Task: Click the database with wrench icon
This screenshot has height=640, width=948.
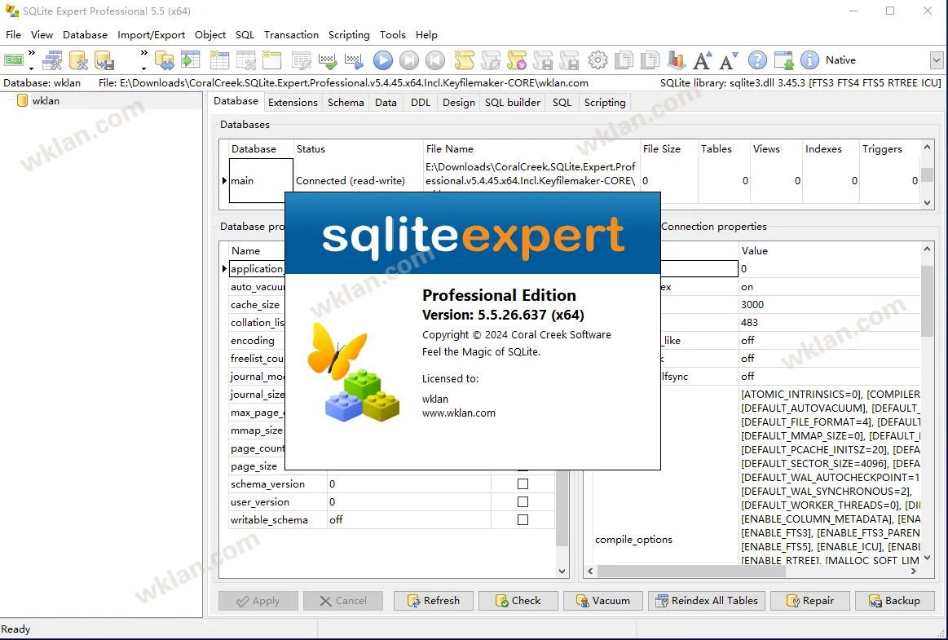Action: click(78, 60)
